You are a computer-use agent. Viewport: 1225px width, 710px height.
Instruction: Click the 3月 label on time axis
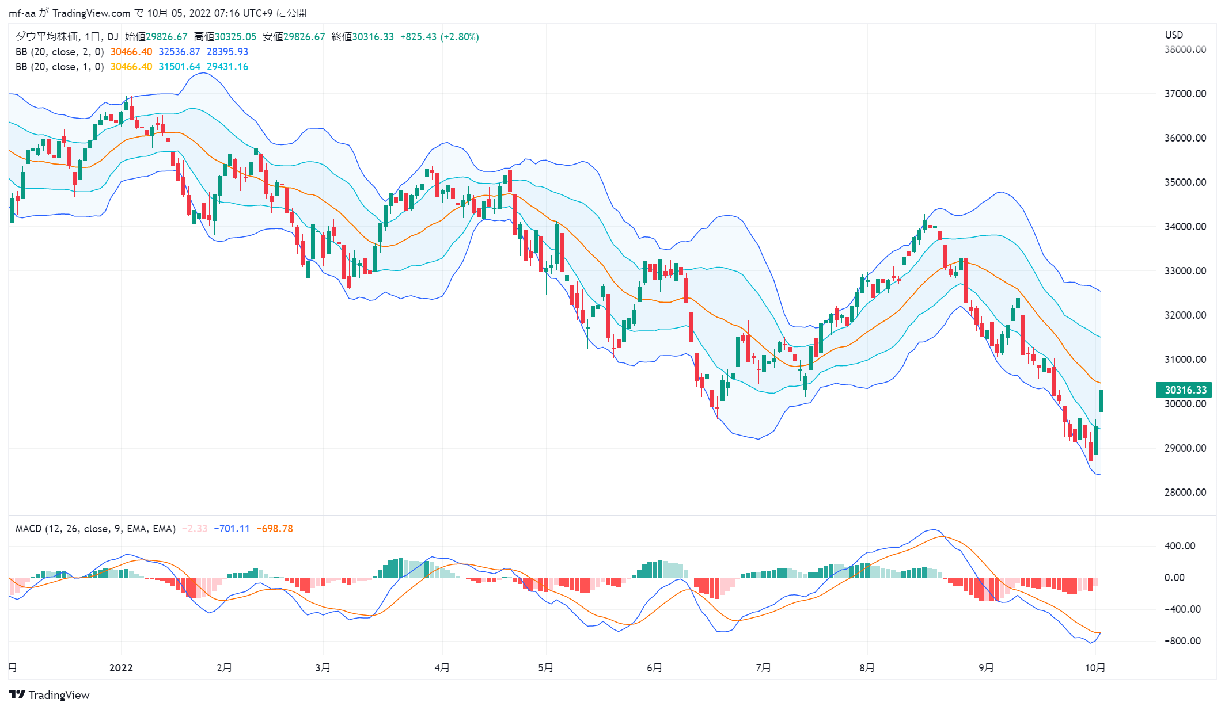coord(323,668)
